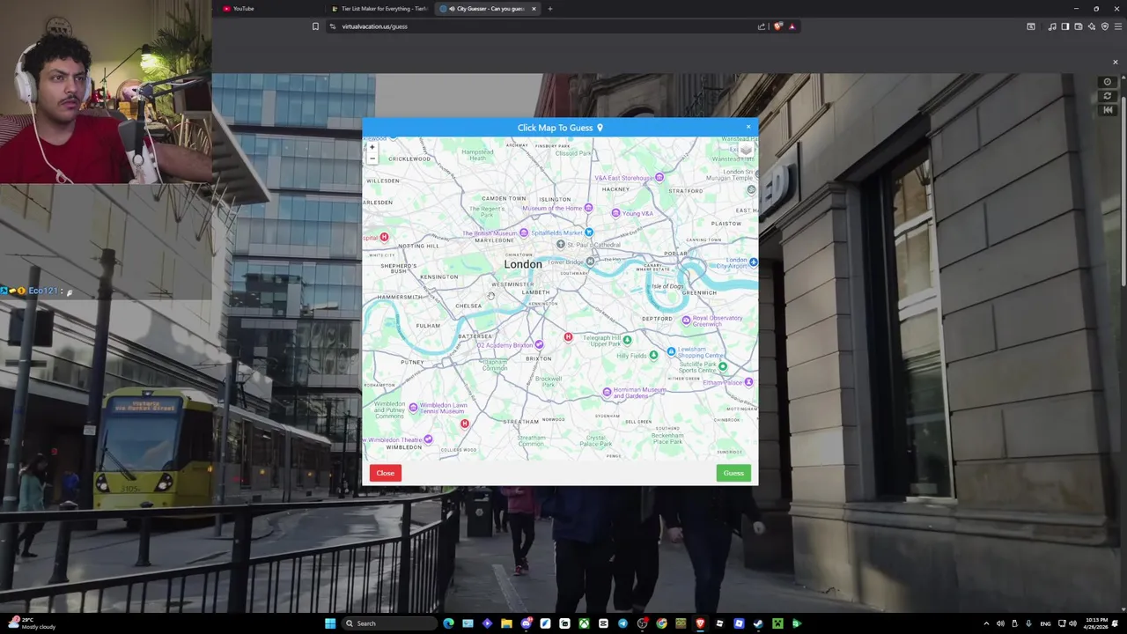This screenshot has width=1127, height=634.
Task: Zoom in the guess map
Action: pyautogui.click(x=372, y=148)
